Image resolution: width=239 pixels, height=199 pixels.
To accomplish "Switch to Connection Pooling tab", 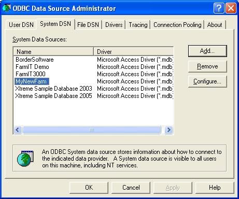I will coord(177,25).
